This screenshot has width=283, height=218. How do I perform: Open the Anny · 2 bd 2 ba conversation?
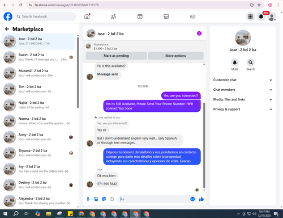click(38, 137)
